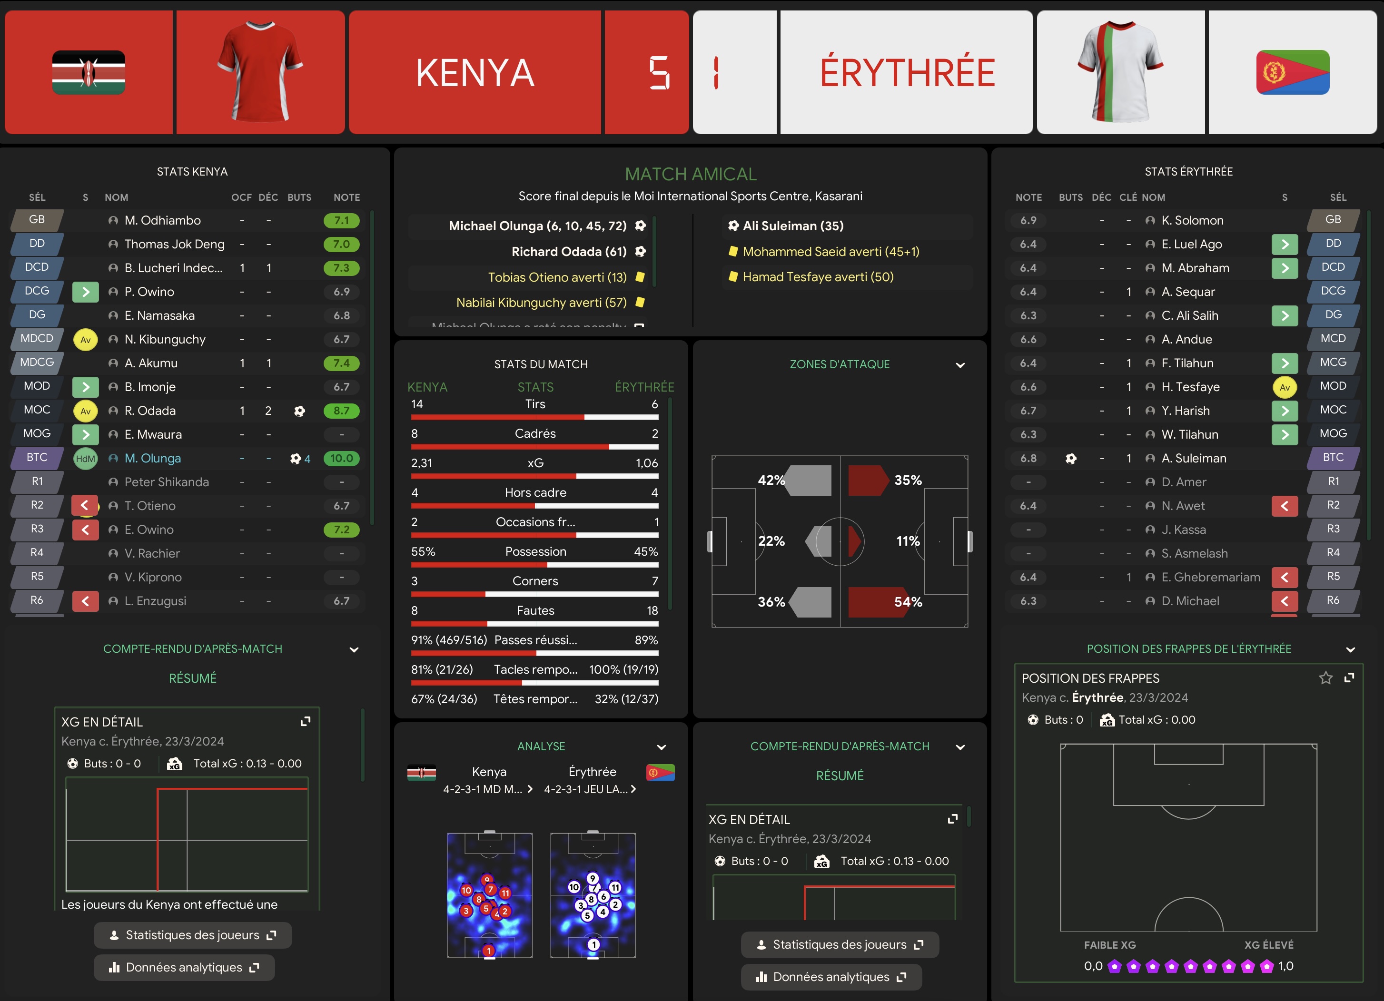This screenshot has height=1001, width=1384.
Task: Expand left XG en détail panel externally
Action: pyautogui.click(x=306, y=722)
